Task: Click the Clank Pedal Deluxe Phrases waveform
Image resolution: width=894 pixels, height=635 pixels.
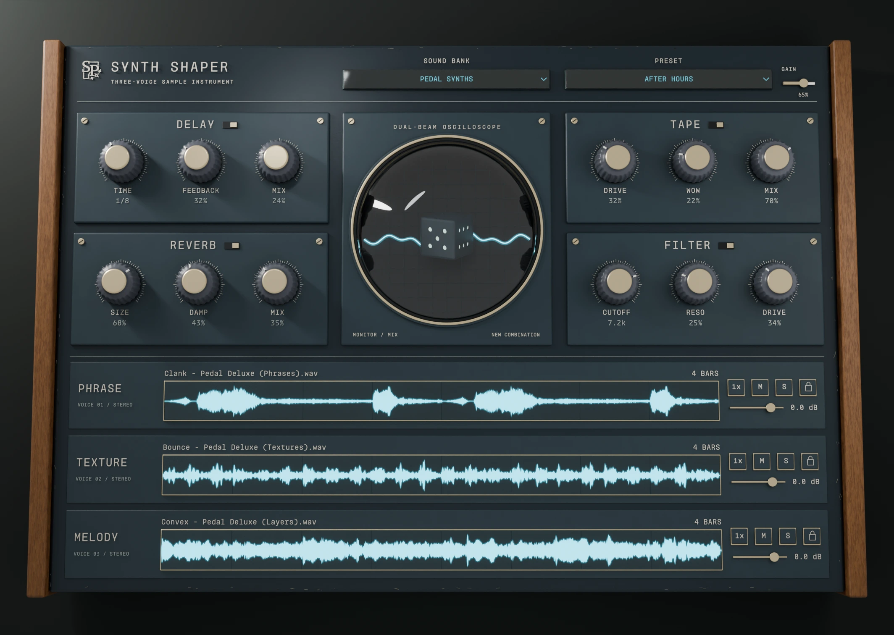Action: click(x=441, y=401)
